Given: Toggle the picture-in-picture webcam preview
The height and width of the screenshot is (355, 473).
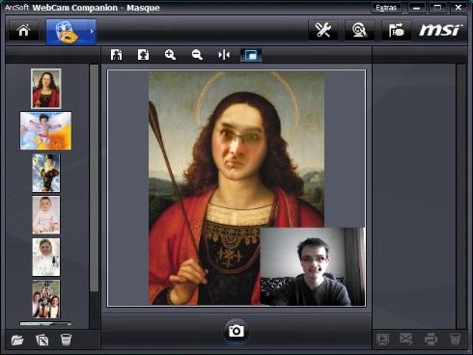Looking at the screenshot, I should pos(251,55).
